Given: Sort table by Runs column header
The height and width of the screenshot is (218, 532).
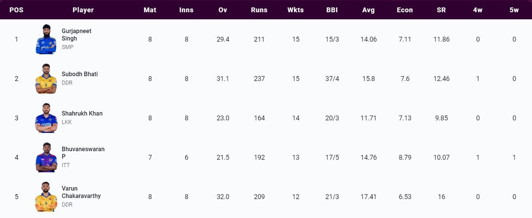Looking at the screenshot, I should pyautogui.click(x=259, y=10).
